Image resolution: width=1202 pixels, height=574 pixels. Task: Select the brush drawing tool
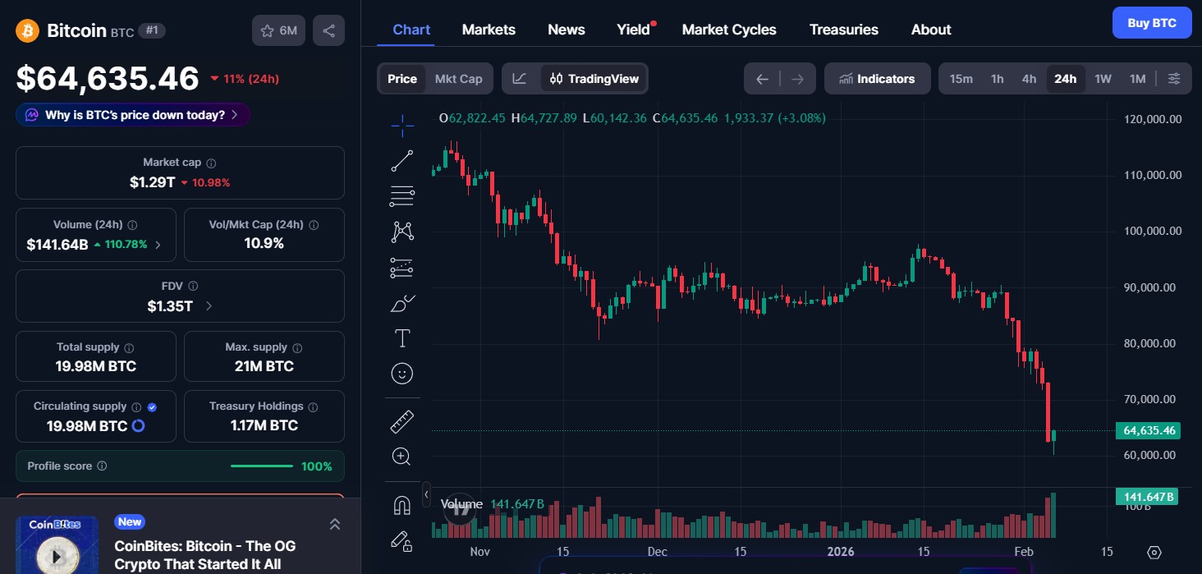click(x=401, y=303)
